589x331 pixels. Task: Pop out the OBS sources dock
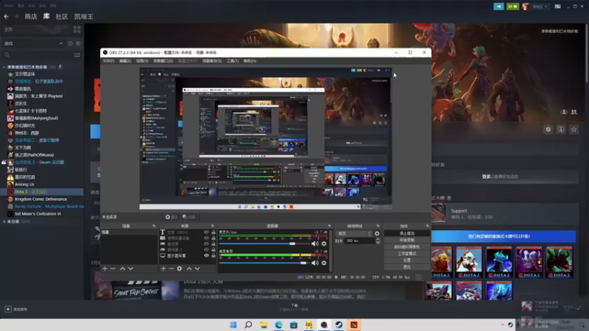tap(213, 226)
